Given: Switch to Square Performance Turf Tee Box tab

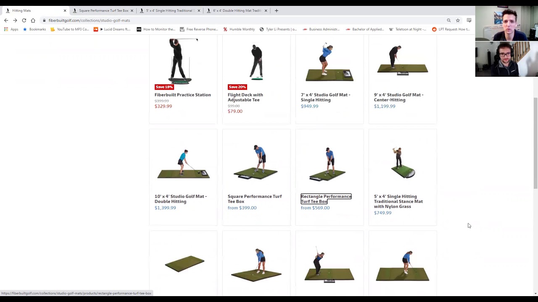Looking at the screenshot, I should point(102,10).
